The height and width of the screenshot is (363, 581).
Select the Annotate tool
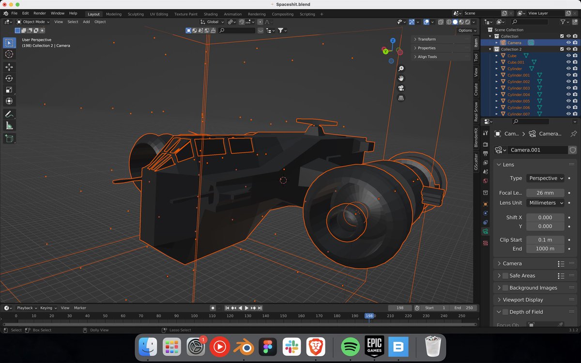(9, 114)
